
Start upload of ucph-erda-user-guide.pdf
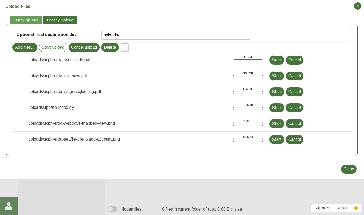tap(277, 60)
